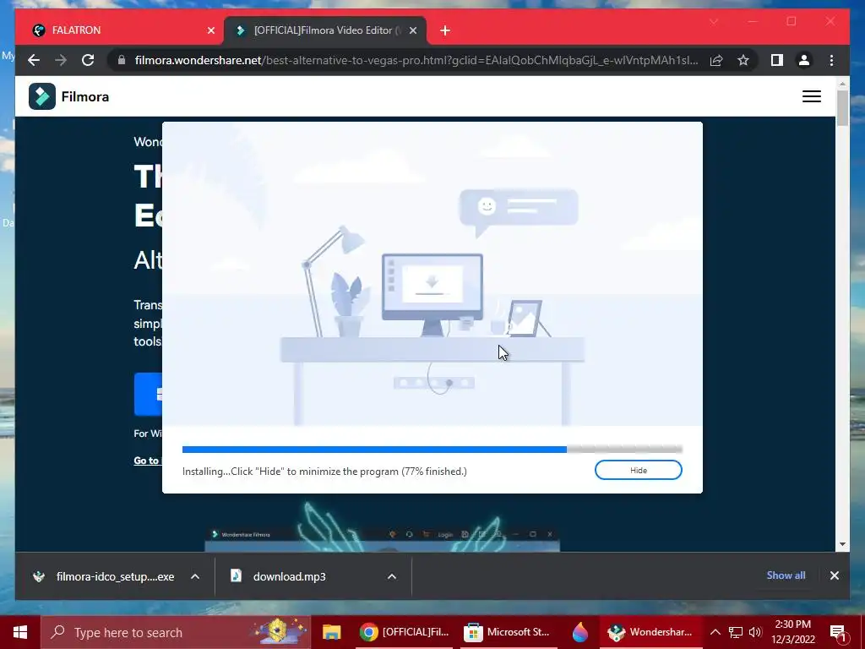Open a new browser tab

click(x=445, y=30)
